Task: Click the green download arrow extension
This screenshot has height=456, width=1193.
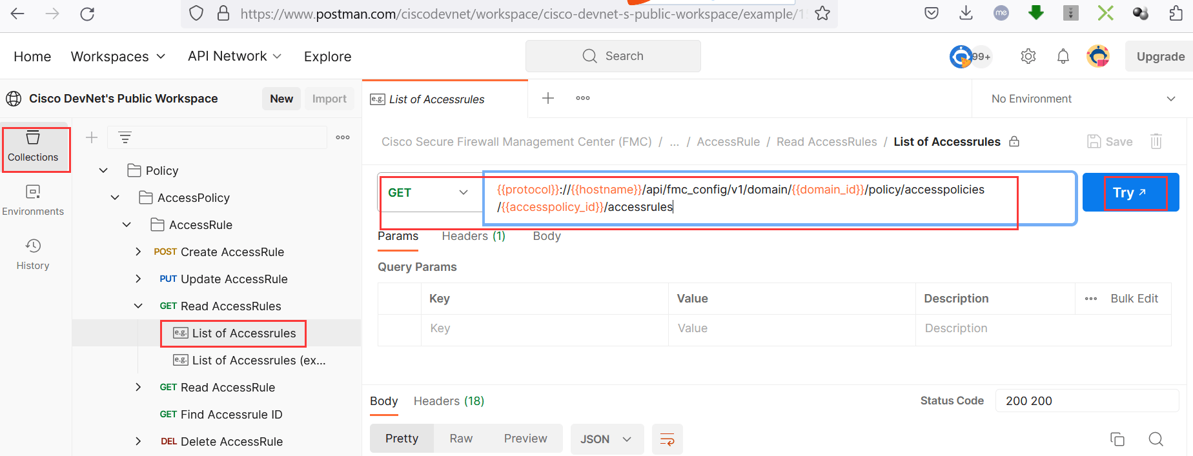Action: click(1036, 13)
